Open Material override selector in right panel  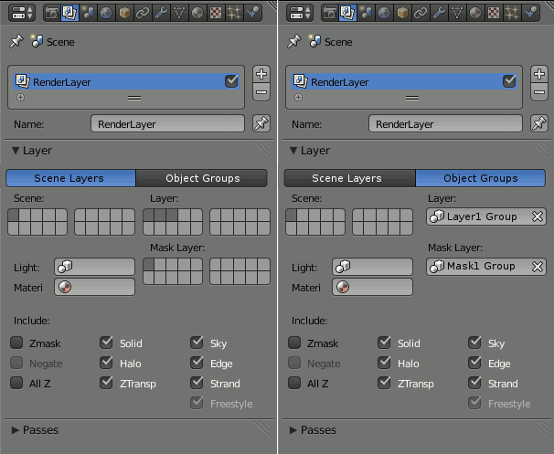click(x=372, y=287)
